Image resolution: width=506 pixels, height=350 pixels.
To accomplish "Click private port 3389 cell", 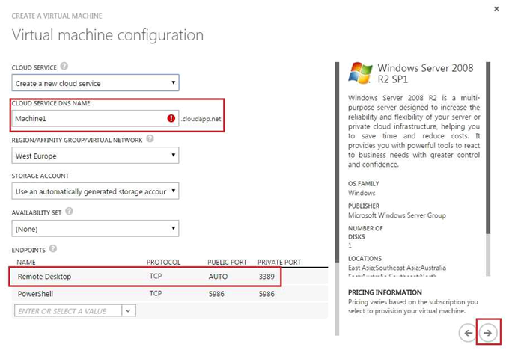I will pyautogui.click(x=266, y=277).
